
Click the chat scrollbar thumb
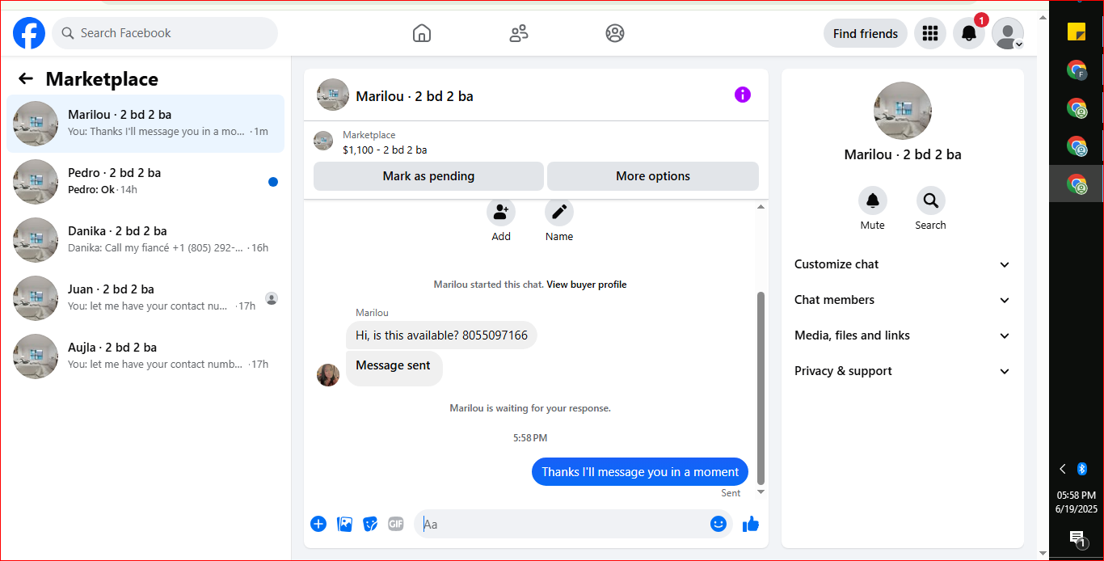(x=761, y=388)
